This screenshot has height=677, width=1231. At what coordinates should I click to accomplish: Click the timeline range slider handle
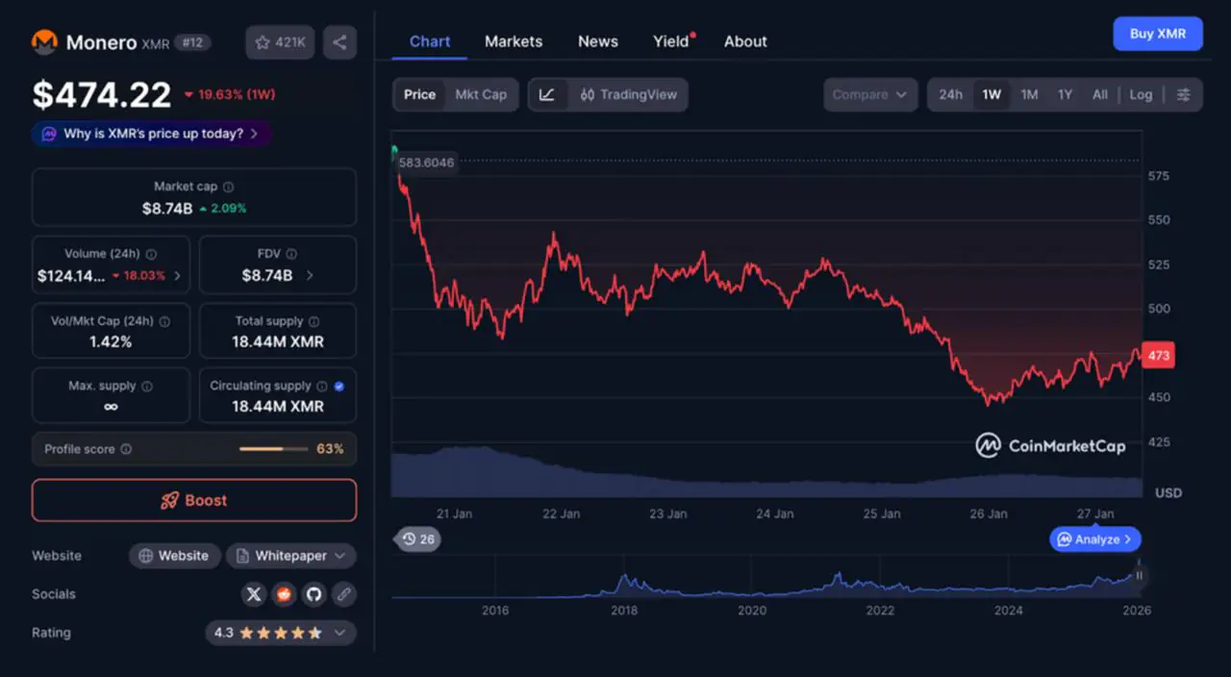(x=1139, y=576)
